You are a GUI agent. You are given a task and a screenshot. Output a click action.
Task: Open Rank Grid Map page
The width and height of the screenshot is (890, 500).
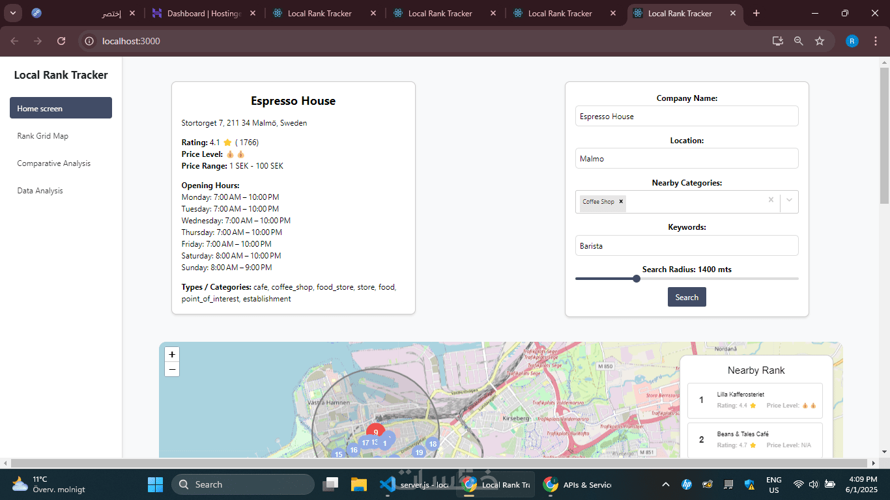(x=61, y=135)
